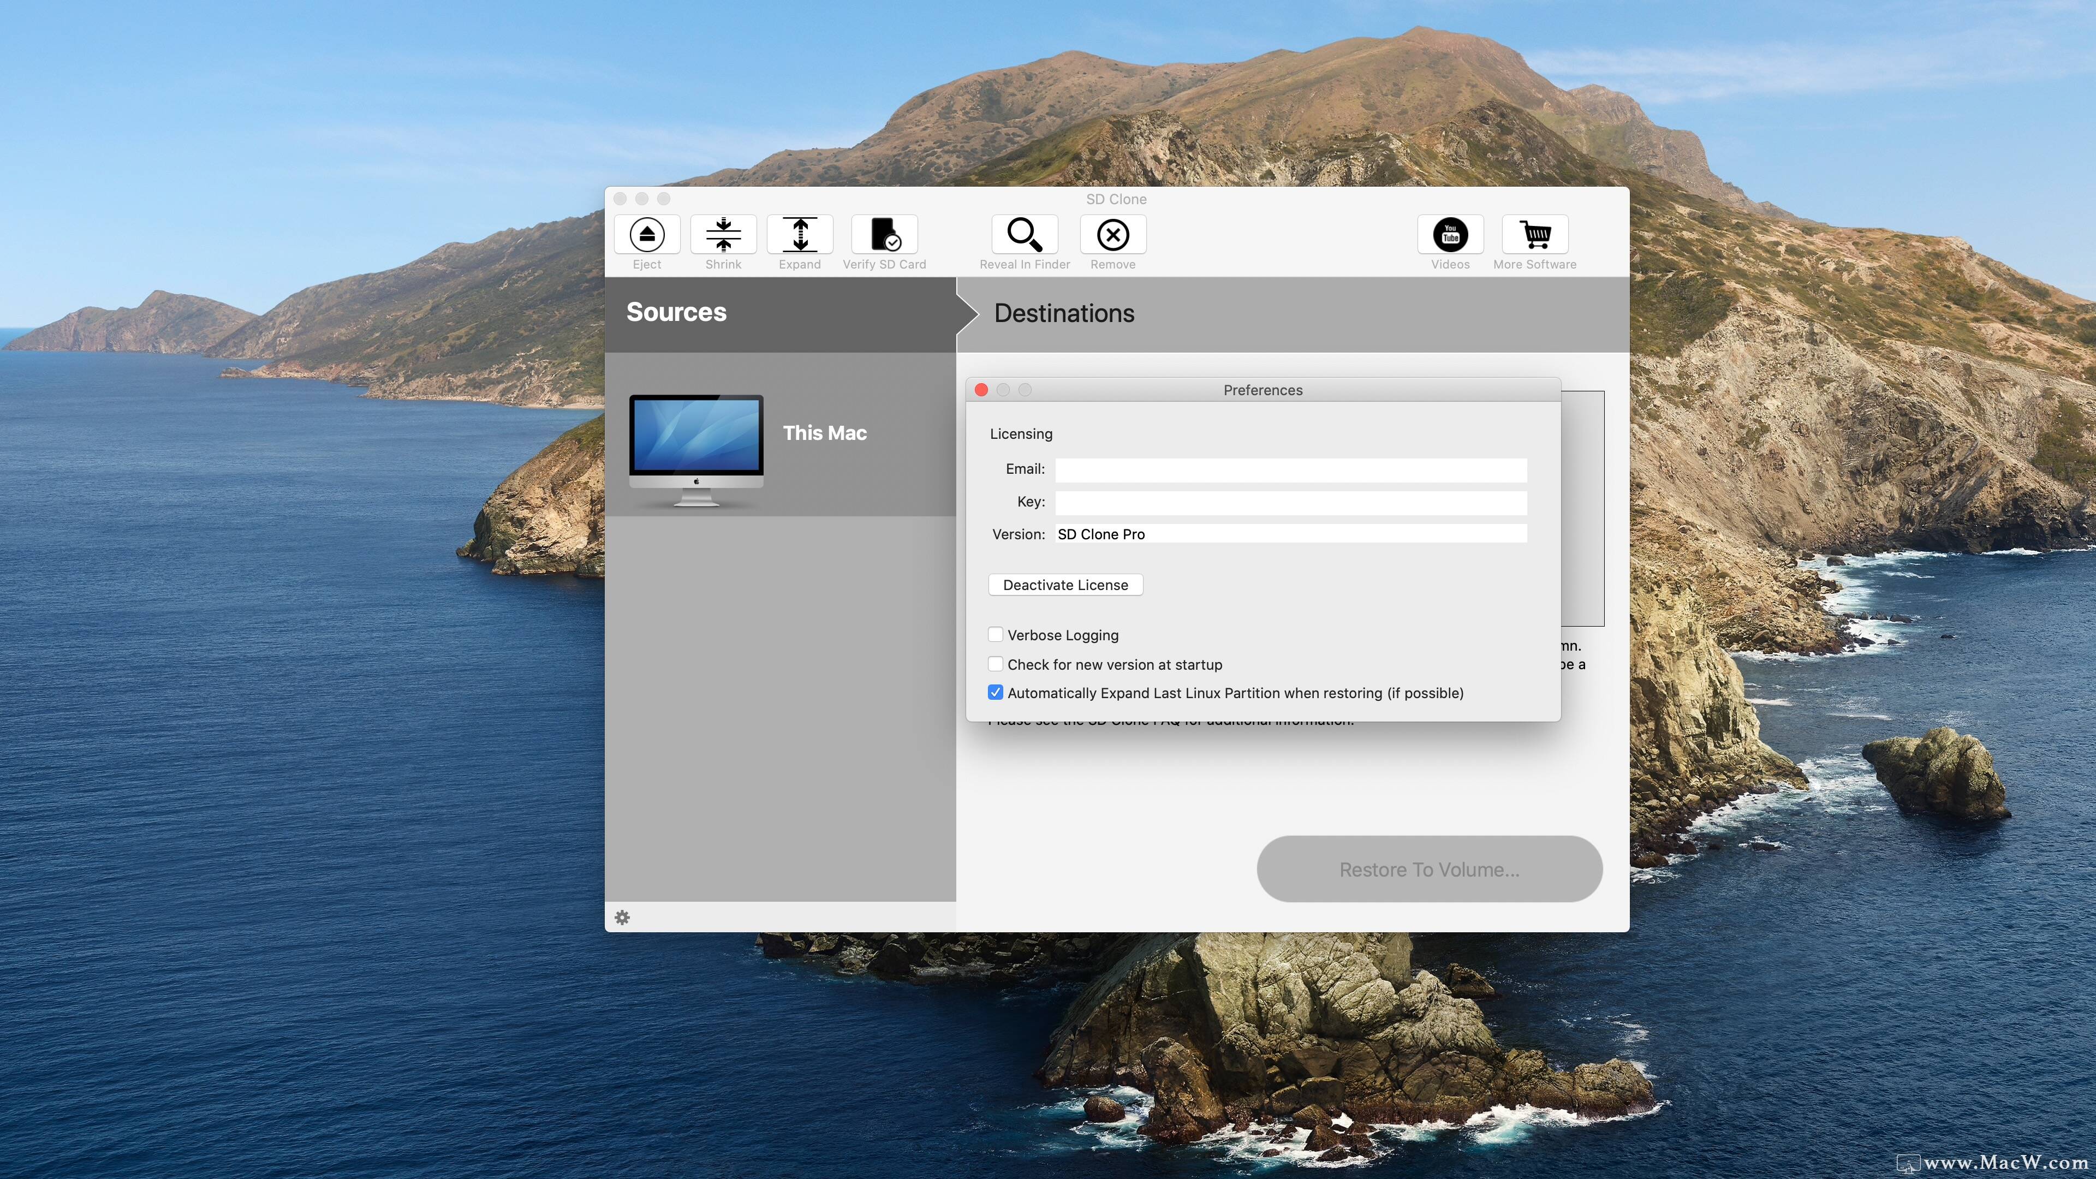The width and height of the screenshot is (2096, 1179).
Task: Click into the Key input field
Action: 1290,503
